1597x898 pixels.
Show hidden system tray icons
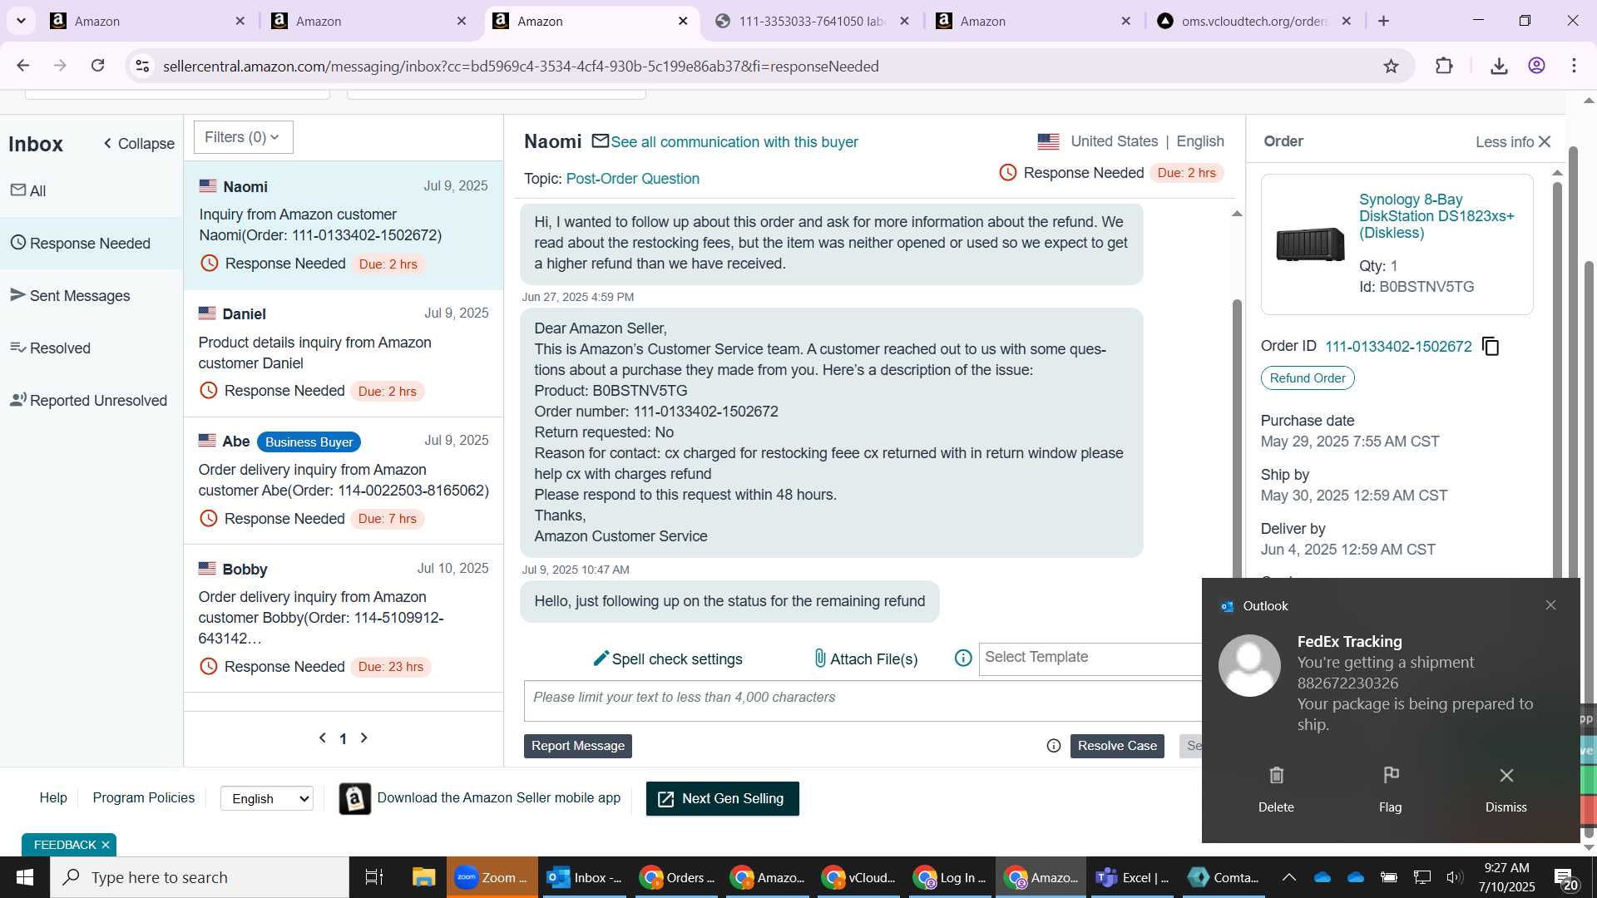pyautogui.click(x=1288, y=877)
